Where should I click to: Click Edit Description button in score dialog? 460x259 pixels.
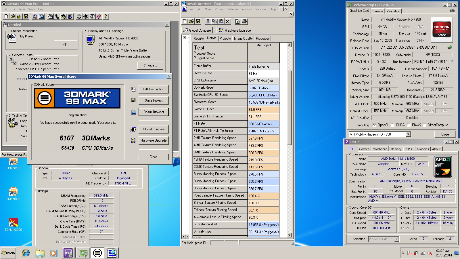point(154,89)
